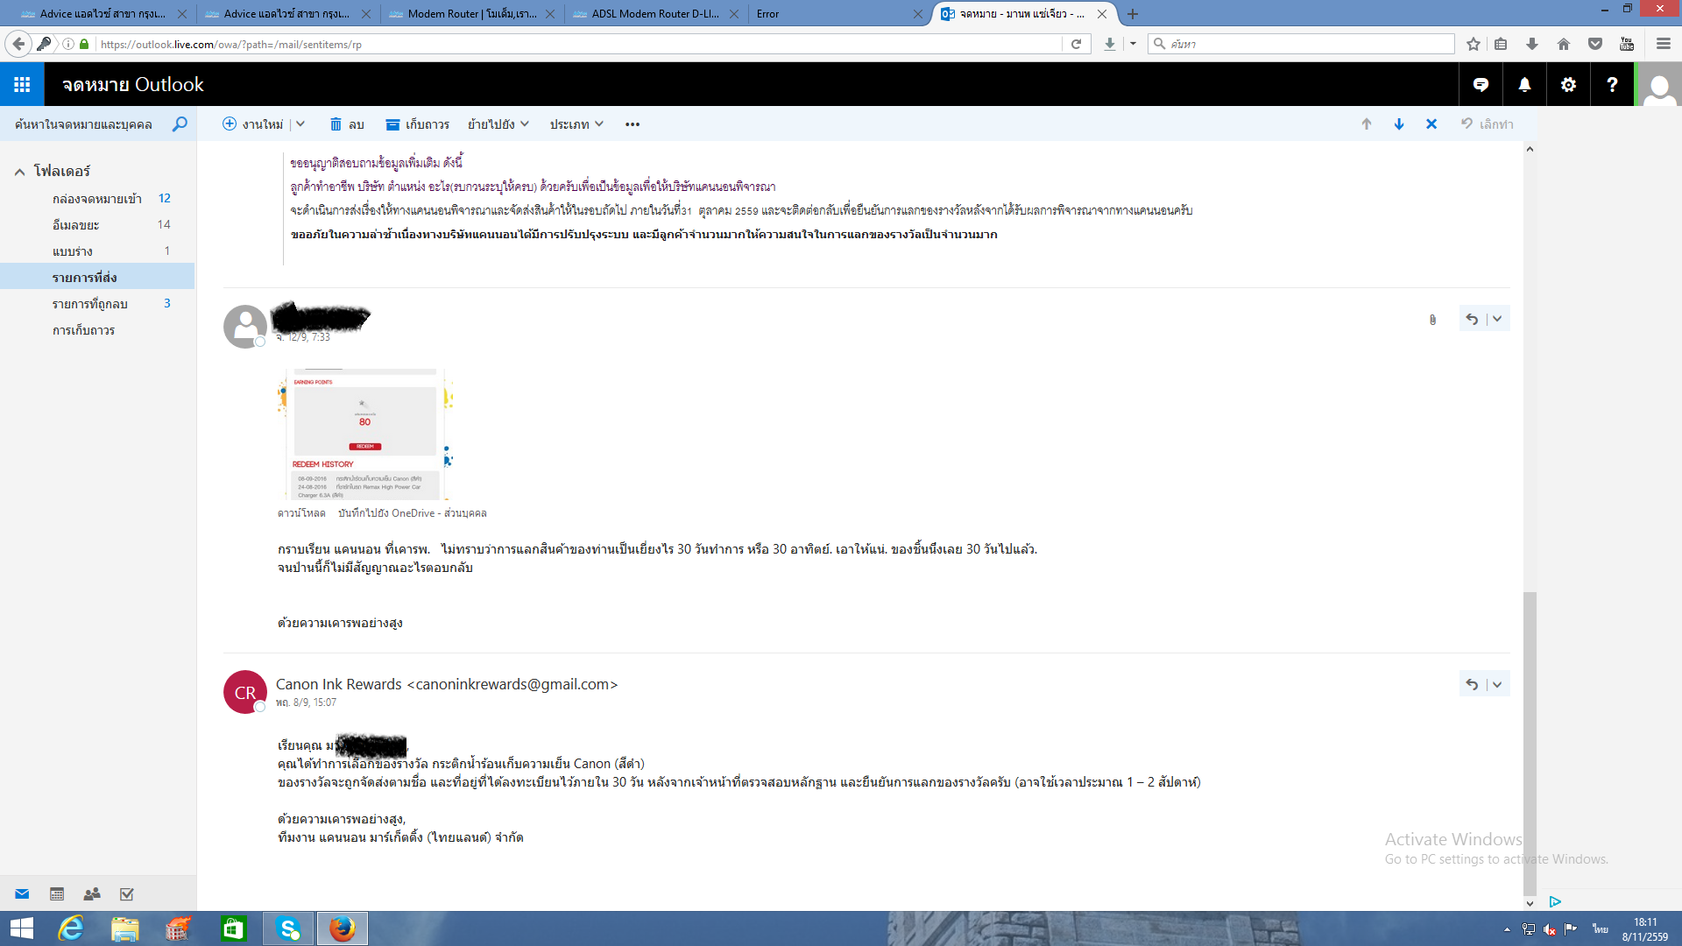This screenshot has width=1682, height=946.
Task: Collapse the Folders tree section
Action: (19, 172)
